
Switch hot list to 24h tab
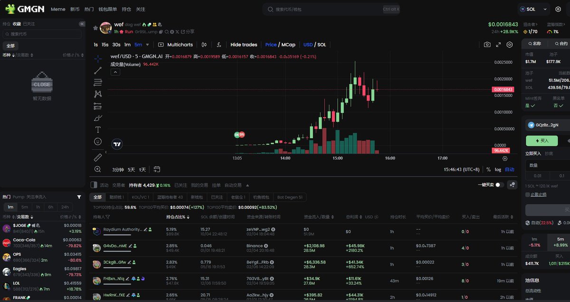coord(65,207)
